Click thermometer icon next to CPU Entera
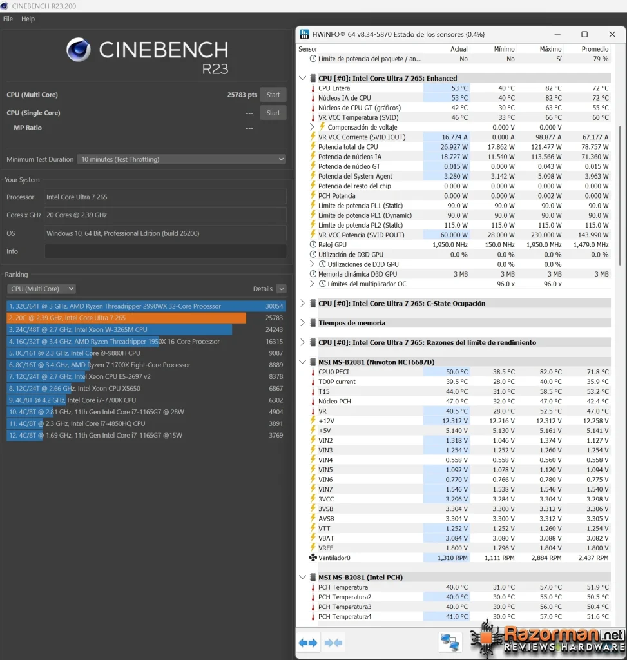The width and height of the screenshot is (627, 660). (x=313, y=88)
